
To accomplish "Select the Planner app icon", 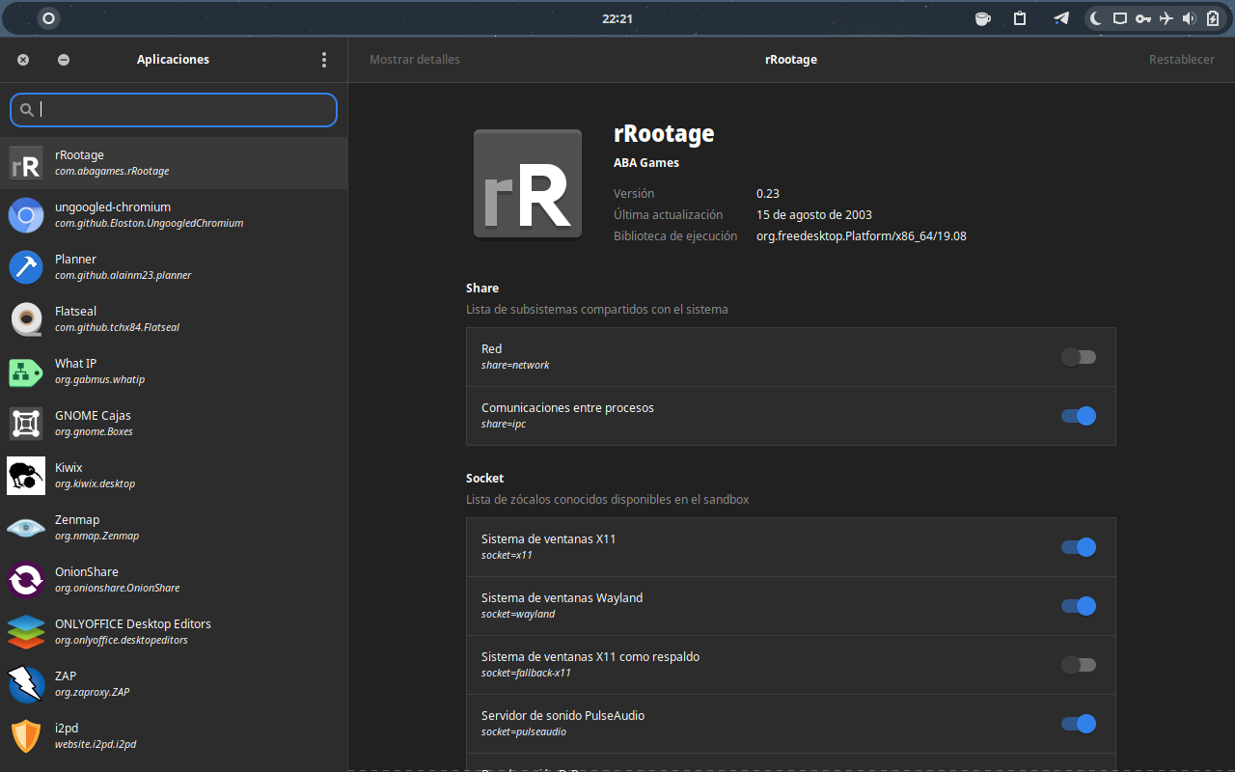I will tap(26, 267).
